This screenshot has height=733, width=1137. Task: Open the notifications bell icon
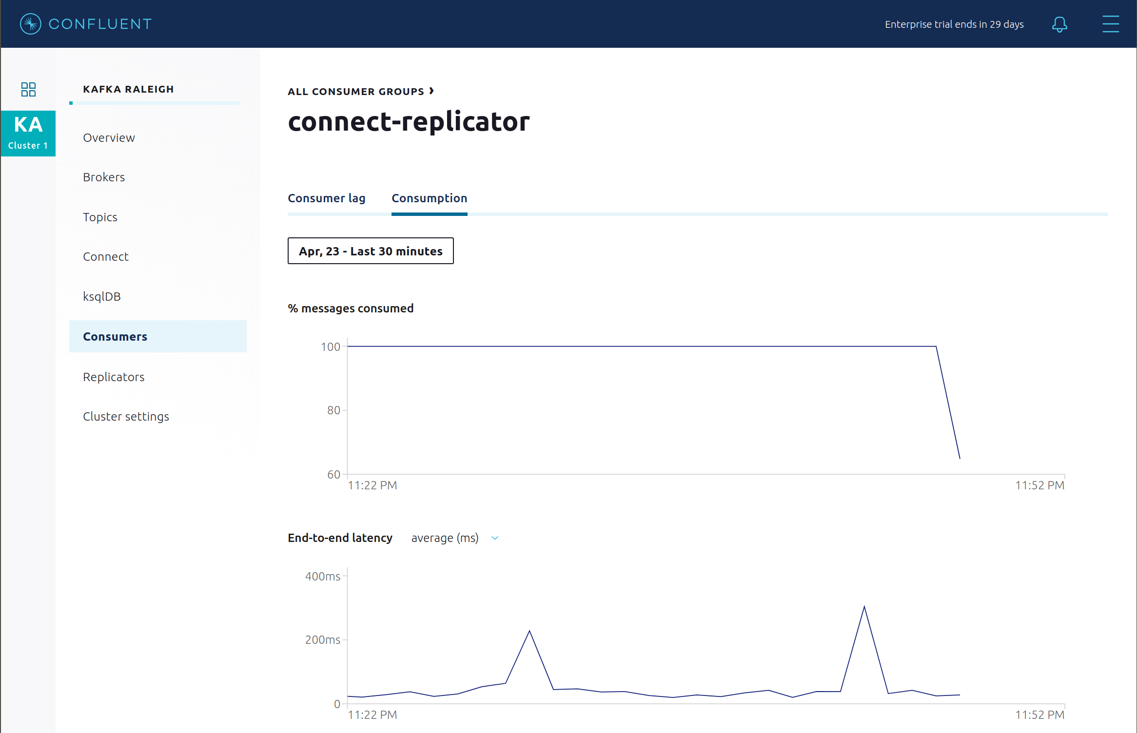1060,24
